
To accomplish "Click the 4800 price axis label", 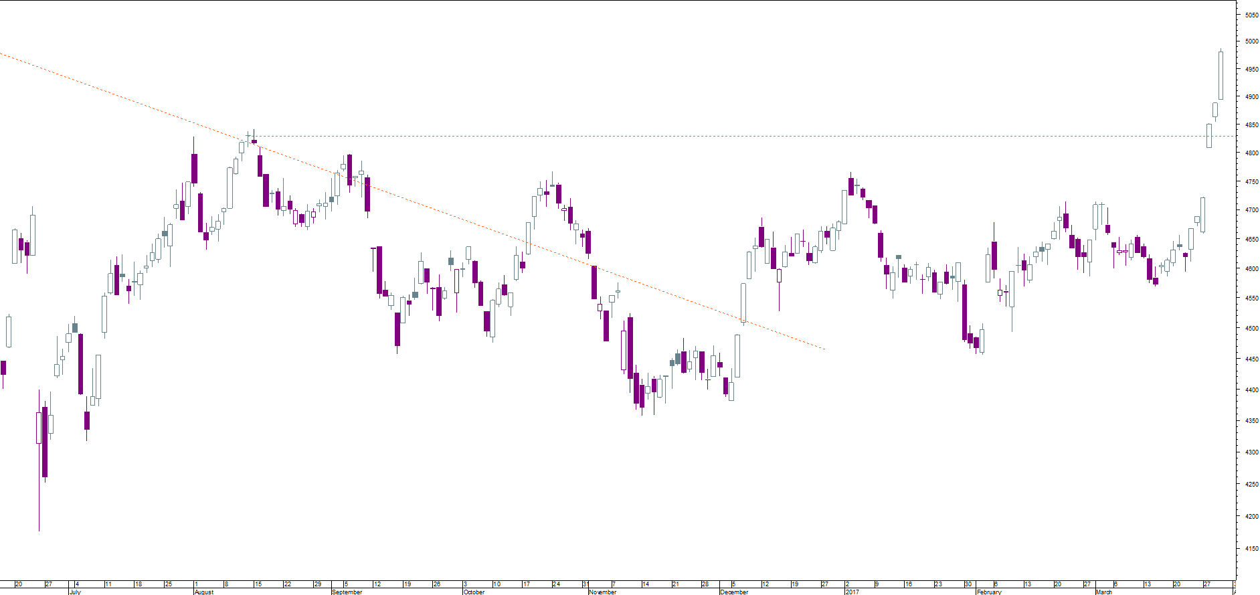I will pos(1251,153).
